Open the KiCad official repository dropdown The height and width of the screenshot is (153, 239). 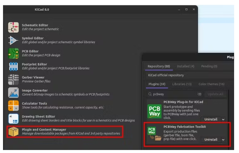pyautogui.click(x=190, y=75)
